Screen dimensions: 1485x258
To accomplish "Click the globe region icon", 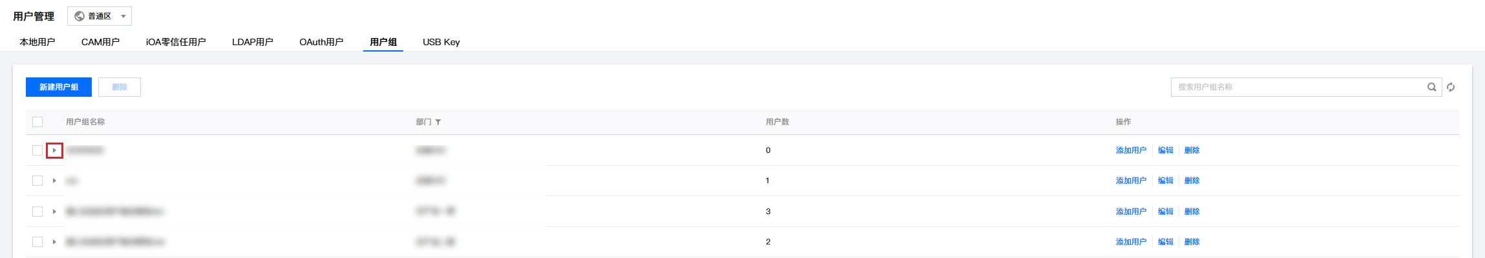I will (x=79, y=16).
